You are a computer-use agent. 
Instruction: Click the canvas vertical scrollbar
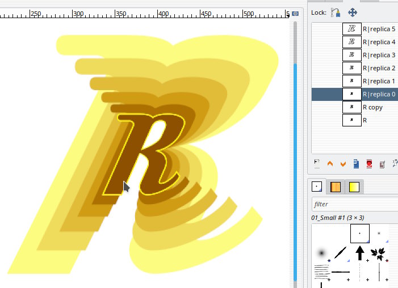[x=295, y=170]
